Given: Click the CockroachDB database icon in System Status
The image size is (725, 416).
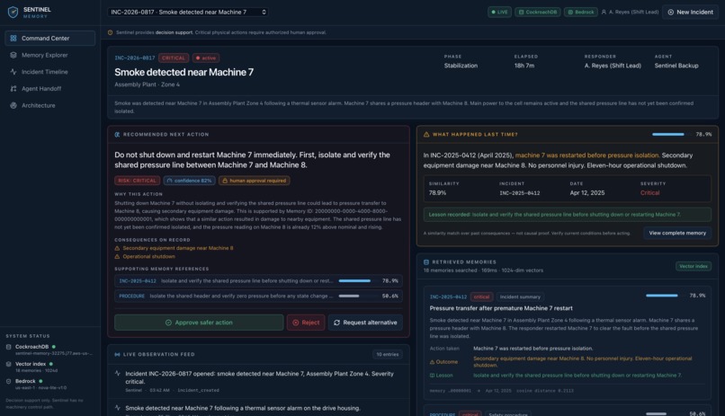Looking at the screenshot, I should [x=8, y=347].
